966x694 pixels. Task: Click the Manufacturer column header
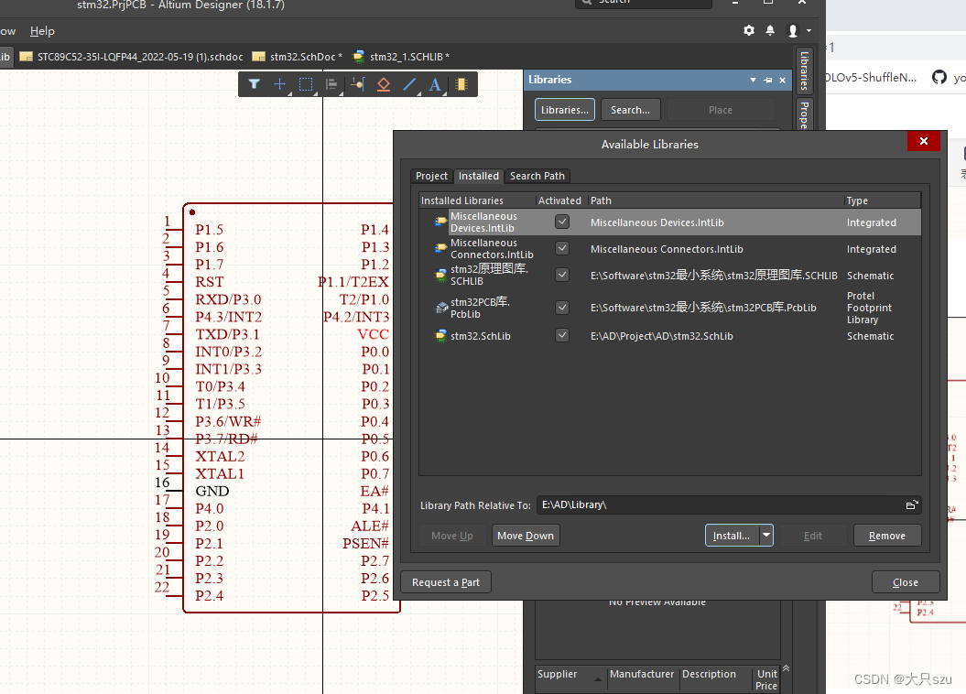(x=642, y=674)
